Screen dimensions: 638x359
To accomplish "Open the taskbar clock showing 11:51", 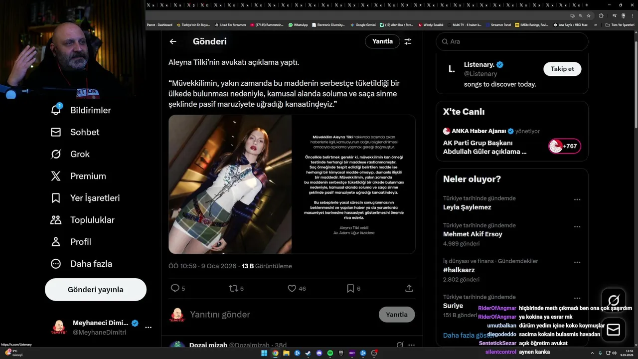I will point(627,353).
